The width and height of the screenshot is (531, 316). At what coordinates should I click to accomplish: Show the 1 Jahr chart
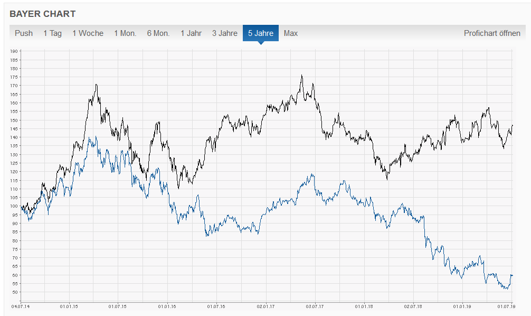click(x=191, y=33)
